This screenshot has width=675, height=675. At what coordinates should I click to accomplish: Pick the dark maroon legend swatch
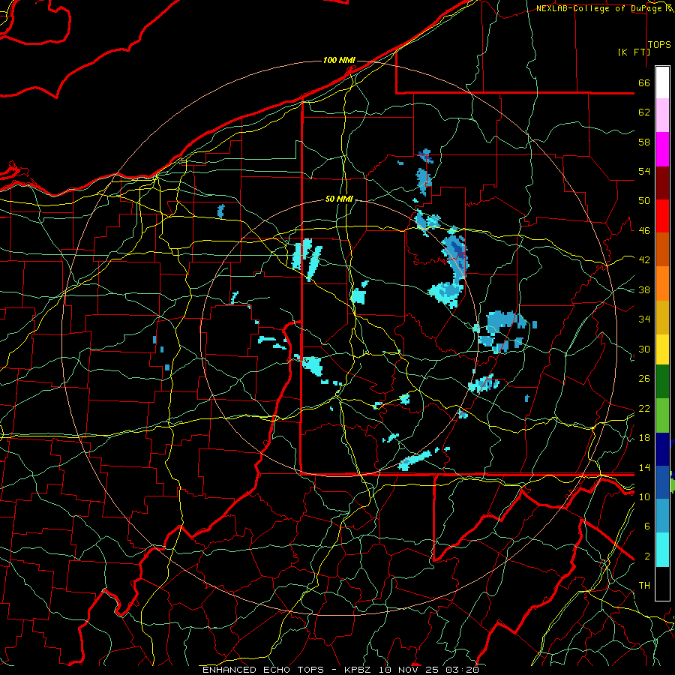[662, 182]
